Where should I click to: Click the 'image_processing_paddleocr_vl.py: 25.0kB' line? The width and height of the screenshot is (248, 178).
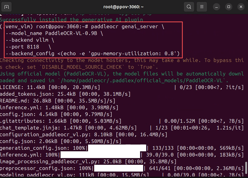point(88,161)
